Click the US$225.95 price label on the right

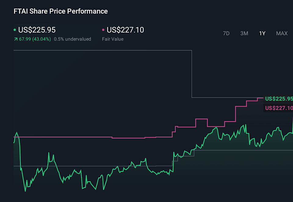coord(279,99)
